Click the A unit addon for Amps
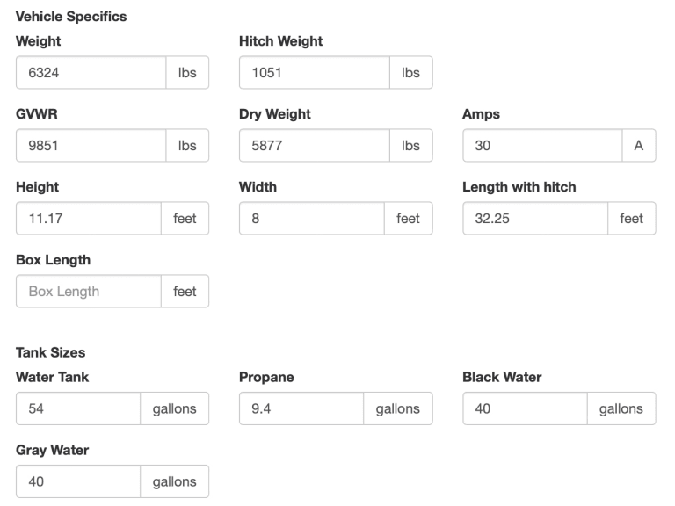Screen dimensions: 675x506 638,146
